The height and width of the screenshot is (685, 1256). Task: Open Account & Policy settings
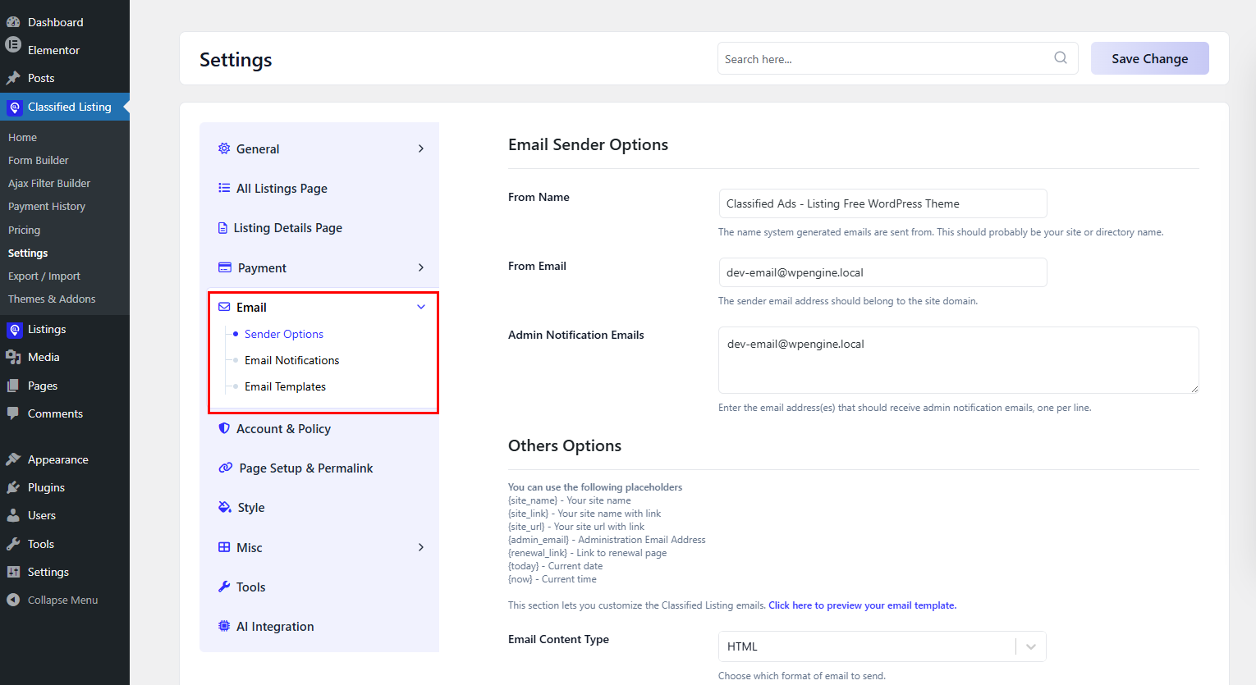pos(283,428)
